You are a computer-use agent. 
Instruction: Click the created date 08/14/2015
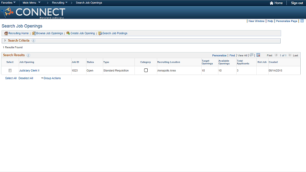pyautogui.click(x=275, y=71)
